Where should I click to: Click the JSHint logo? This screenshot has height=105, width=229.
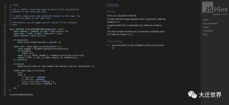click(x=215, y=7)
